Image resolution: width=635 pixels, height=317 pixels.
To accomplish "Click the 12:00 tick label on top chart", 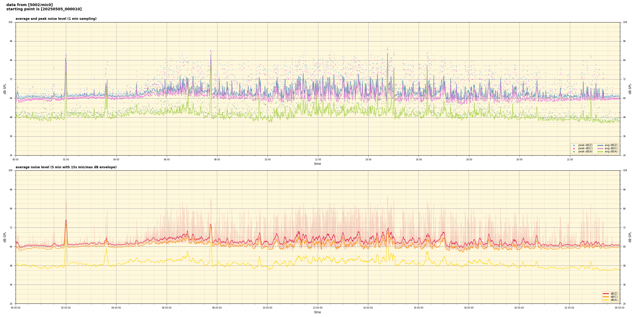I will (x=318, y=160).
